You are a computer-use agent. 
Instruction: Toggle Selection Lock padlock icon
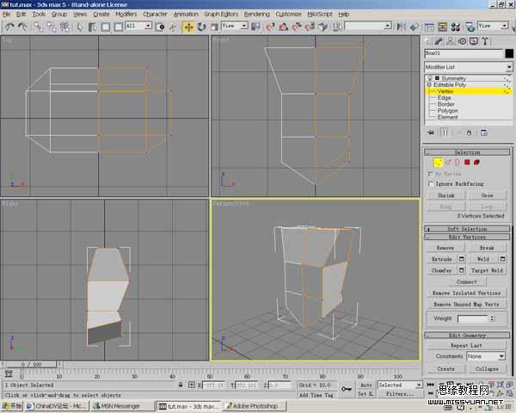pyautogui.click(x=181, y=385)
